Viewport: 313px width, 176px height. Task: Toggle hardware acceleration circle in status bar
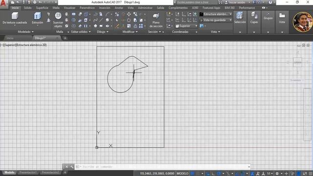[x=299, y=174]
